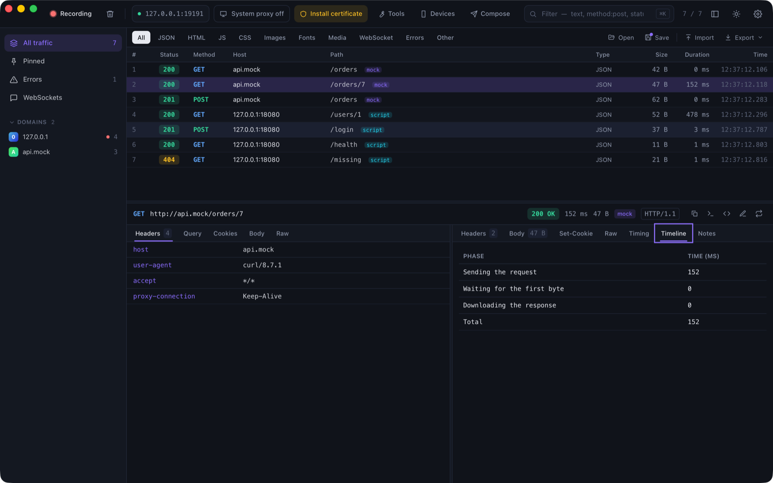
Task: Select the 404 GET /missing request row
Action: 450,160
